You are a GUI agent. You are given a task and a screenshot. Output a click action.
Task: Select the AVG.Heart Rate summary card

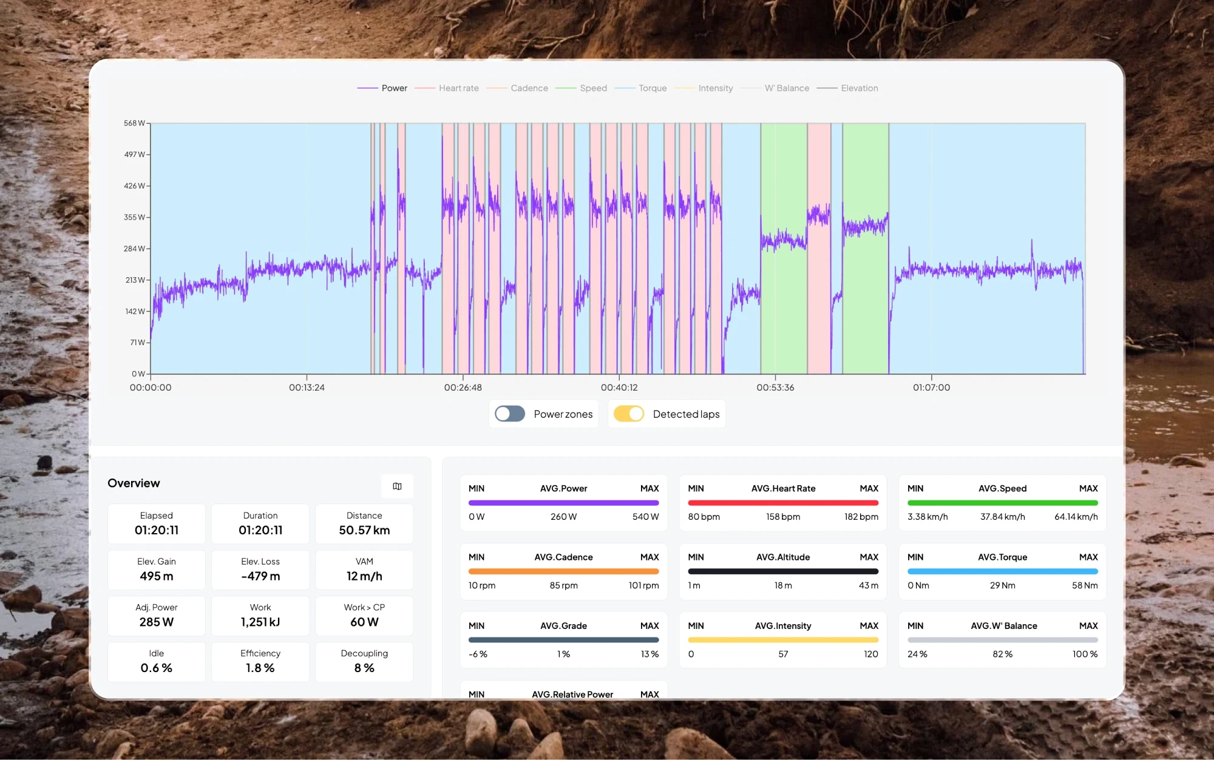pos(782,503)
